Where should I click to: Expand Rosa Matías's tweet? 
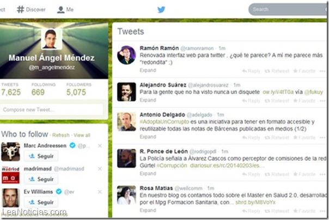pos(148,210)
